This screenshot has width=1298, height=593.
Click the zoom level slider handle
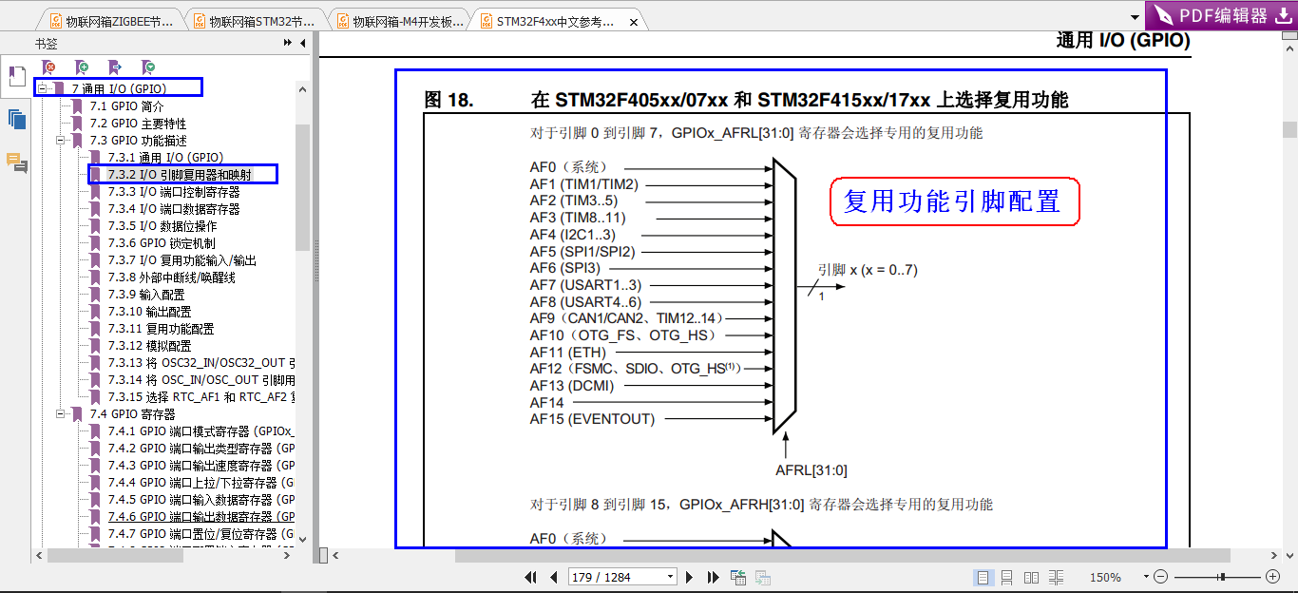coord(1222,577)
